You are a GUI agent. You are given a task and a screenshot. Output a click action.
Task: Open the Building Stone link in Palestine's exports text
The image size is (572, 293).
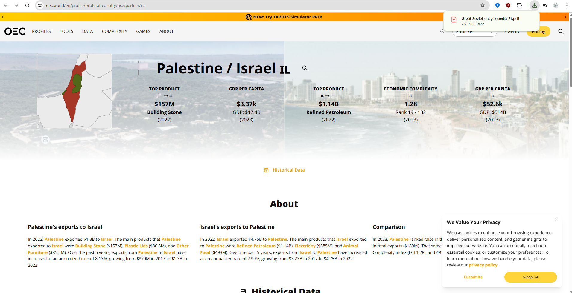click(90, 246)
